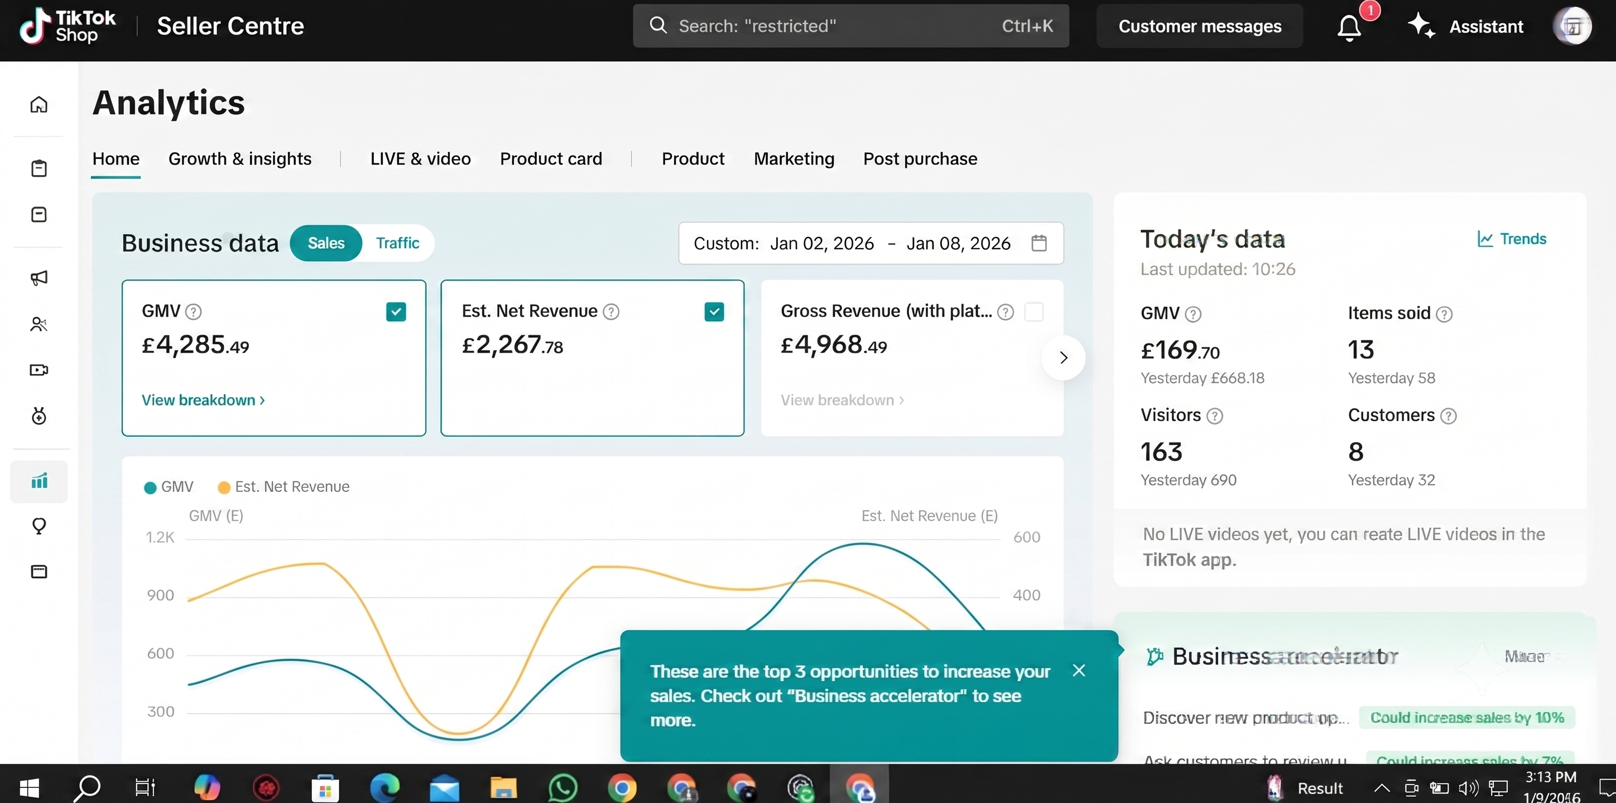The width and height of the screenshot is (1616, 803).
Task: Click the Items sold help icon
Action: tap(1444, 314)
